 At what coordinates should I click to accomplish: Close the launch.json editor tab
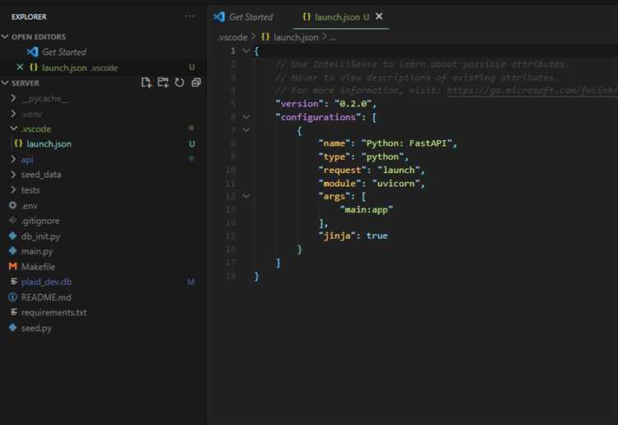[379, 16]
